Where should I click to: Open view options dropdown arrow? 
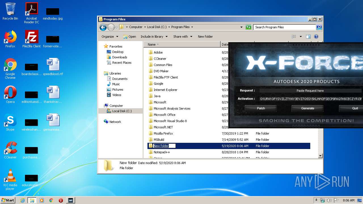click(301, 37)
